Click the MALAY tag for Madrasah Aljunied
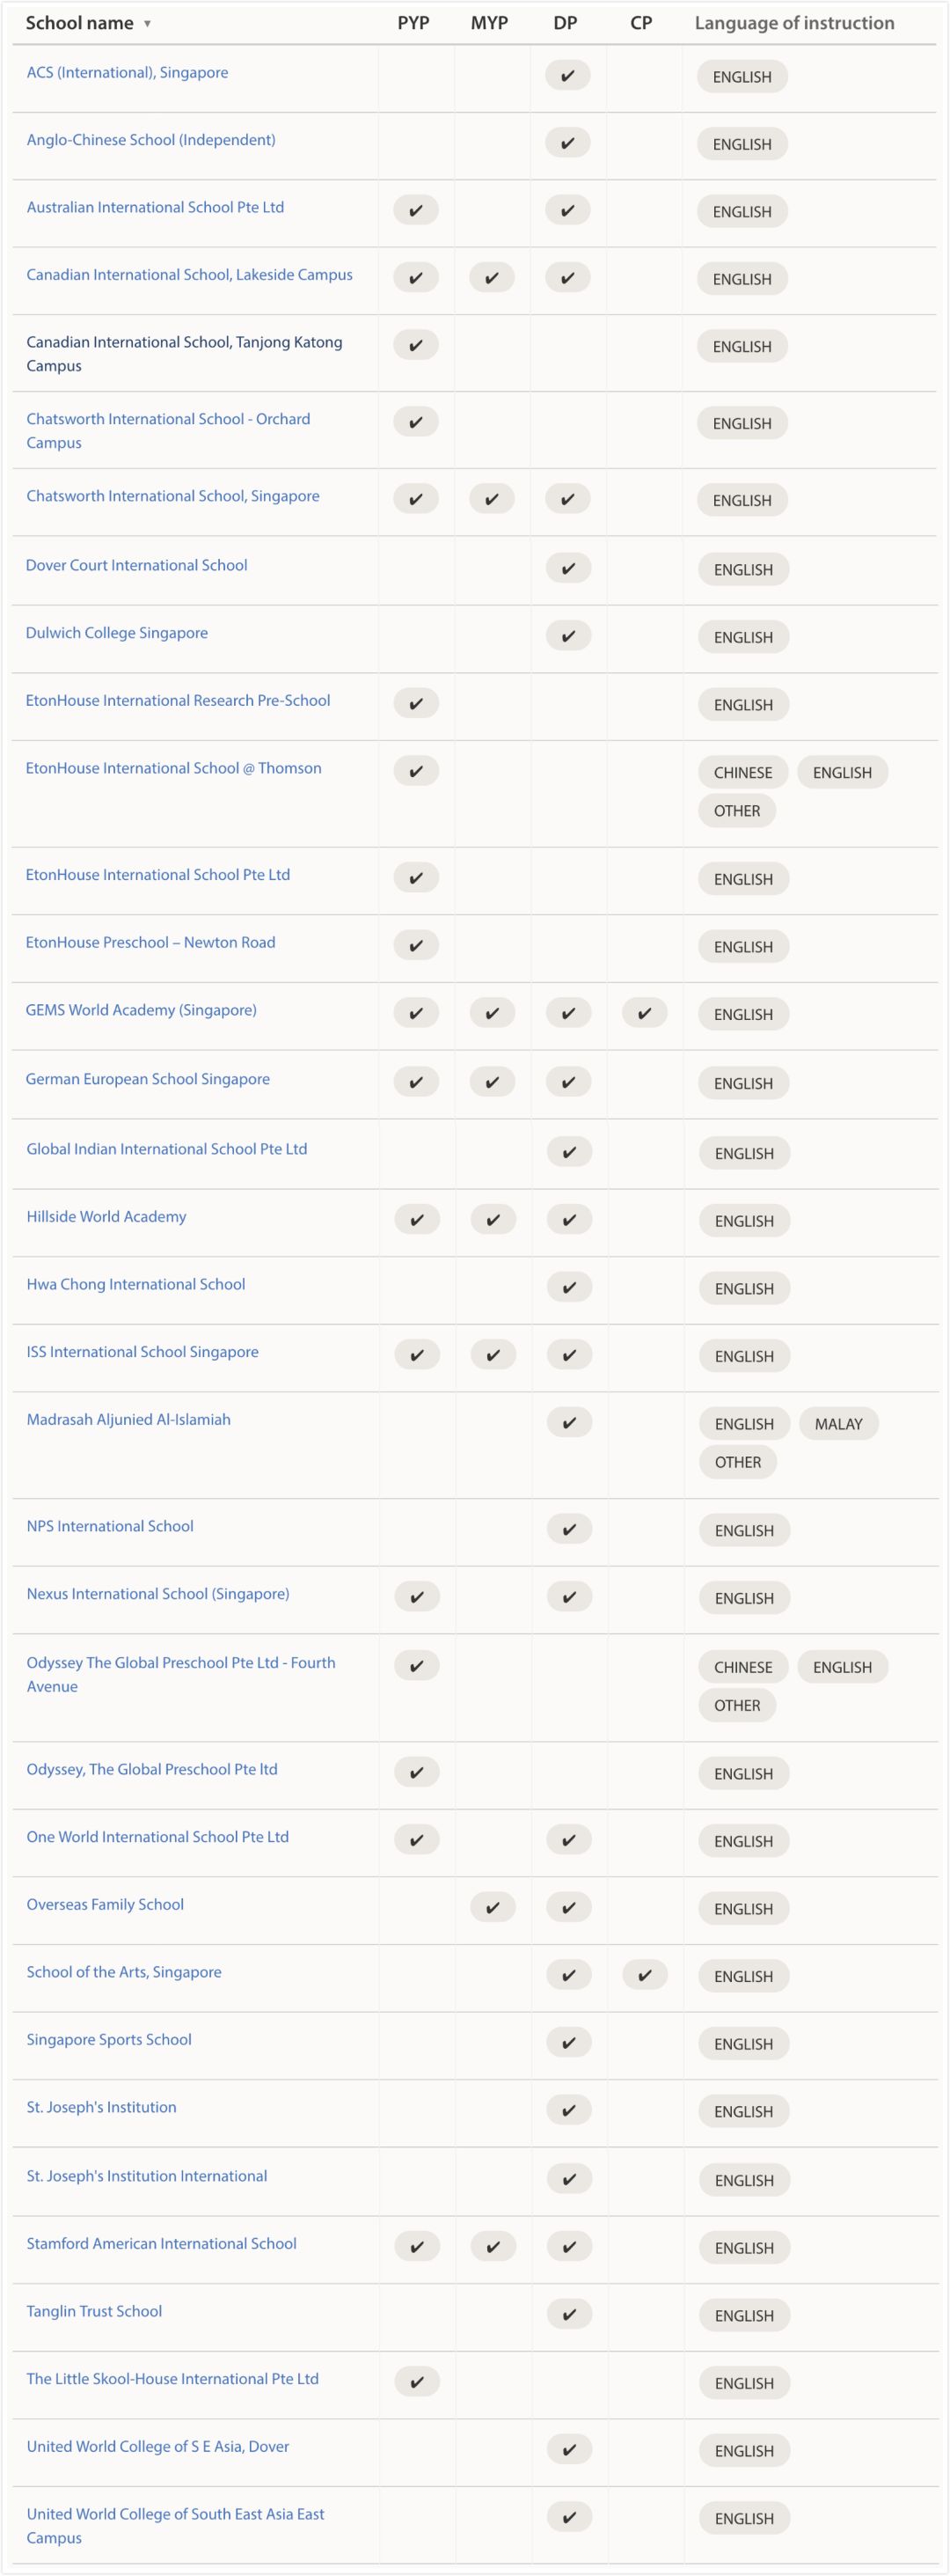This screenshot has height=2576, width=950. click(838, 1424)
